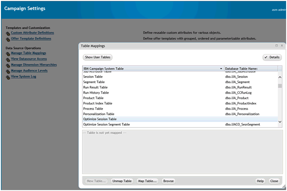Image resolution: width=287 pixels, height=191 pixels.
Task: Click the Browse button
Action: 168,181
